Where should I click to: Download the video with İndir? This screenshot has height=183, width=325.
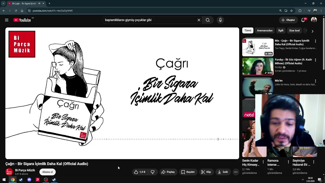tap(223, 172)
